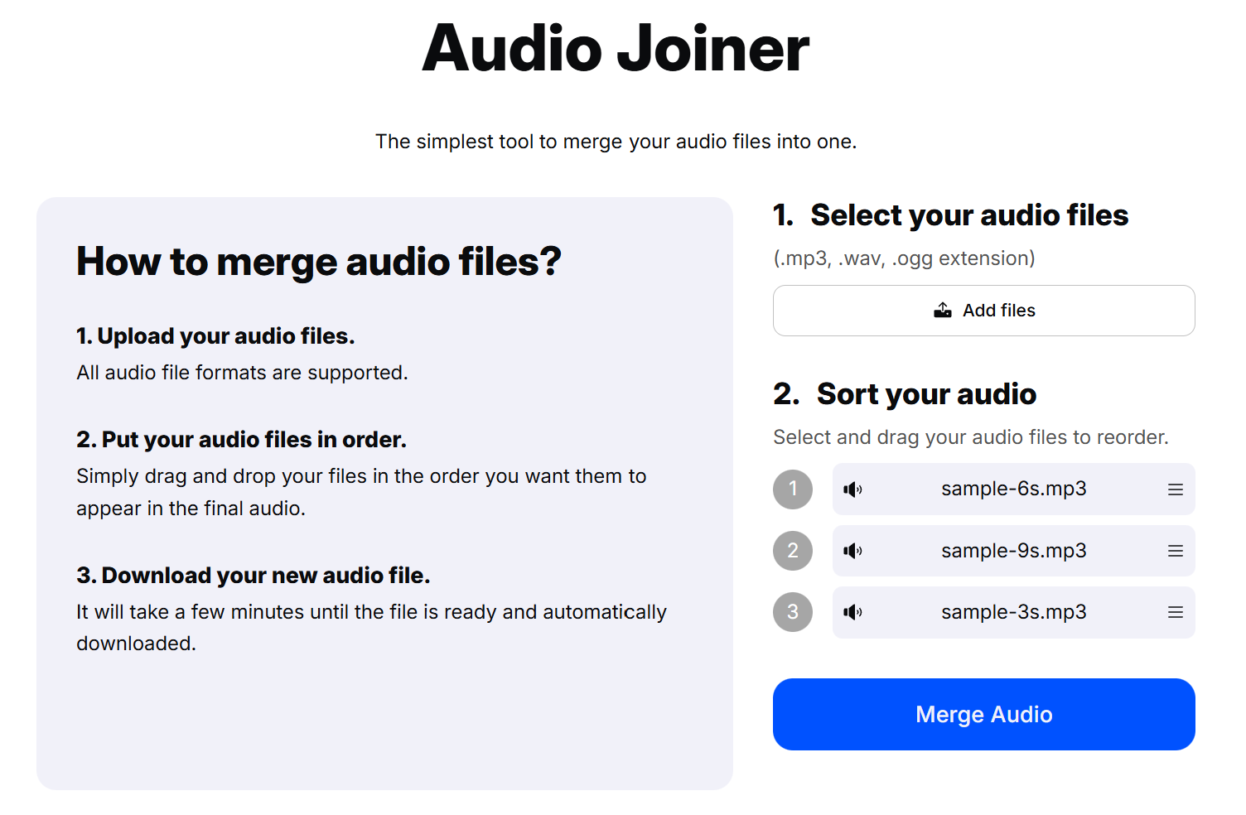Select the sample-6s.mp3 list entry
The height and width of the screenshot is (815, 1246).
coord(1013,489)
